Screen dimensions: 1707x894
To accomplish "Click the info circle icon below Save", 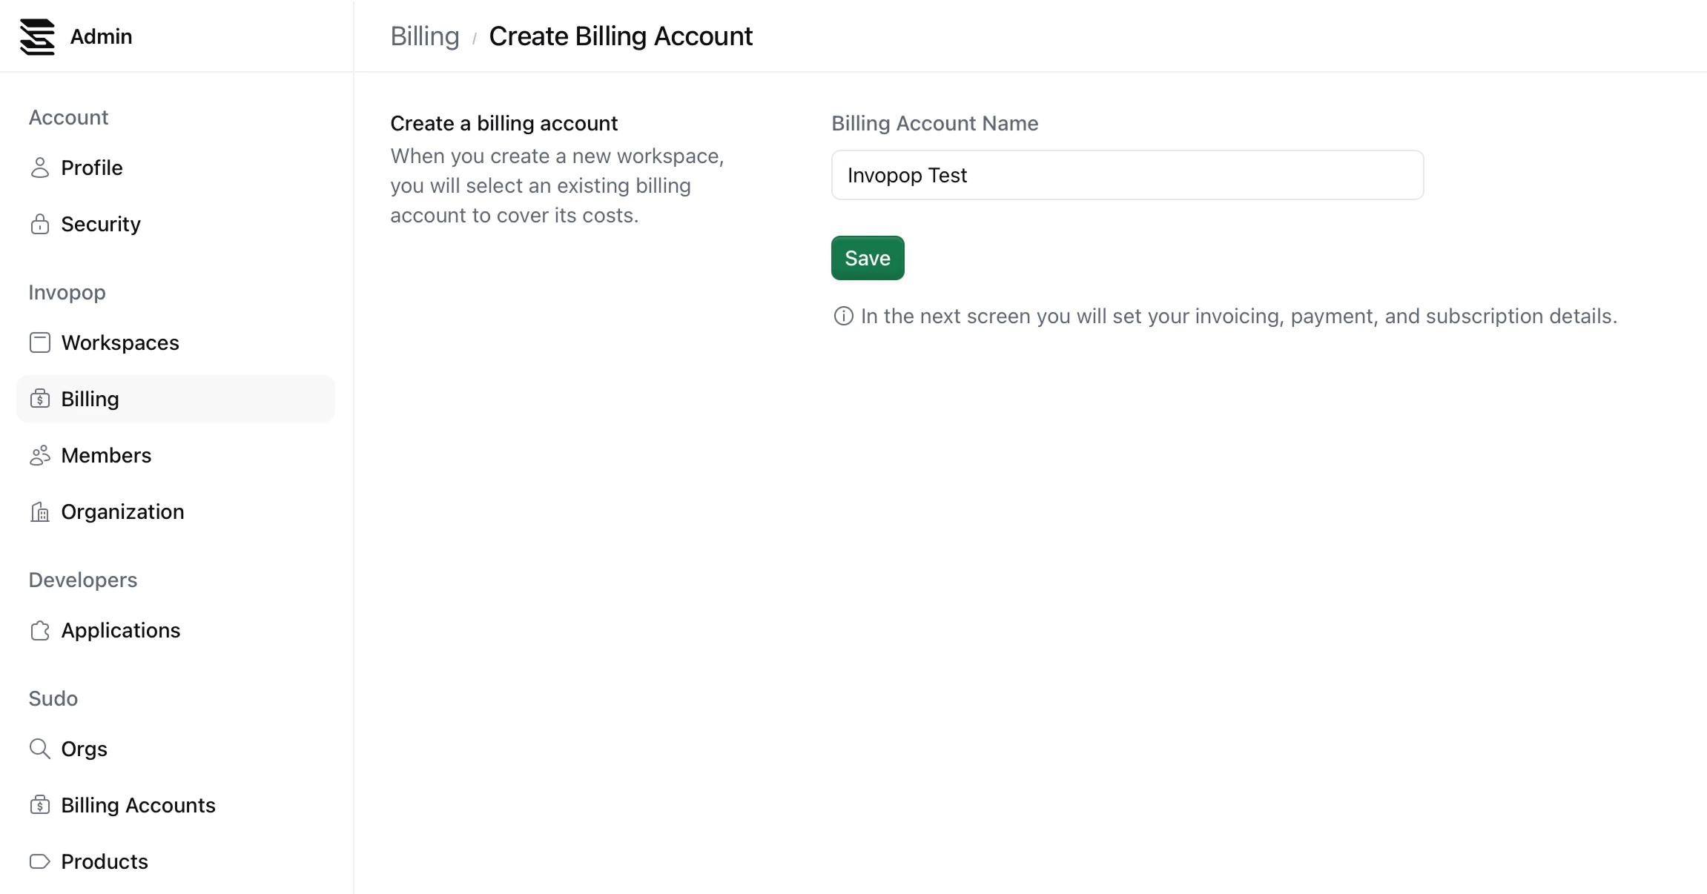I will coord(843,317).
